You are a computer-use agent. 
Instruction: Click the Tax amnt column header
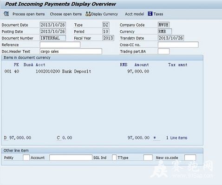coord(178,65)
